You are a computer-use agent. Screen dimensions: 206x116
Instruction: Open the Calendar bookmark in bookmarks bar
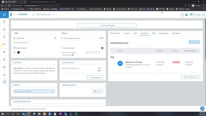151,9
